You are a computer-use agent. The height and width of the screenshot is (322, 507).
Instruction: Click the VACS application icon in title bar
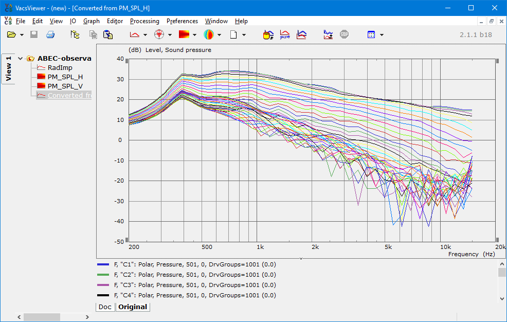tap(8, 8)
